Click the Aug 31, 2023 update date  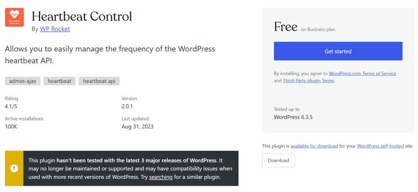pyautogui.click(x=138, y=126)
